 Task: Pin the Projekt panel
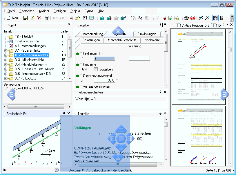(x=69, y=25)
